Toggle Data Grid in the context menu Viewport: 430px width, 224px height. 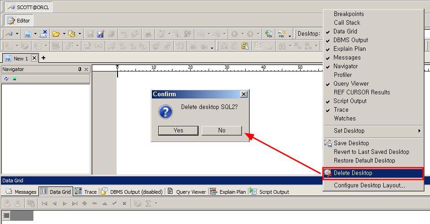345,31
